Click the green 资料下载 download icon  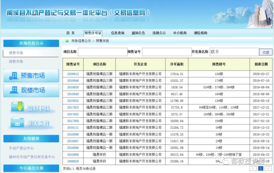tap(18, 107)
